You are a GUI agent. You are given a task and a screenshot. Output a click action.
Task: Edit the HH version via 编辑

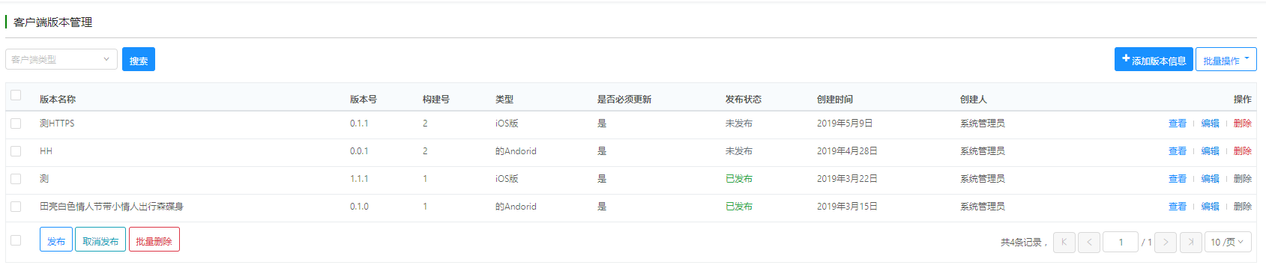point(1210,151)
